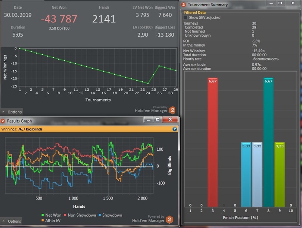Screen dimensions: 302x228
Task: Toggle the blue Showdown legend swatch
Action: coord(100,215)
